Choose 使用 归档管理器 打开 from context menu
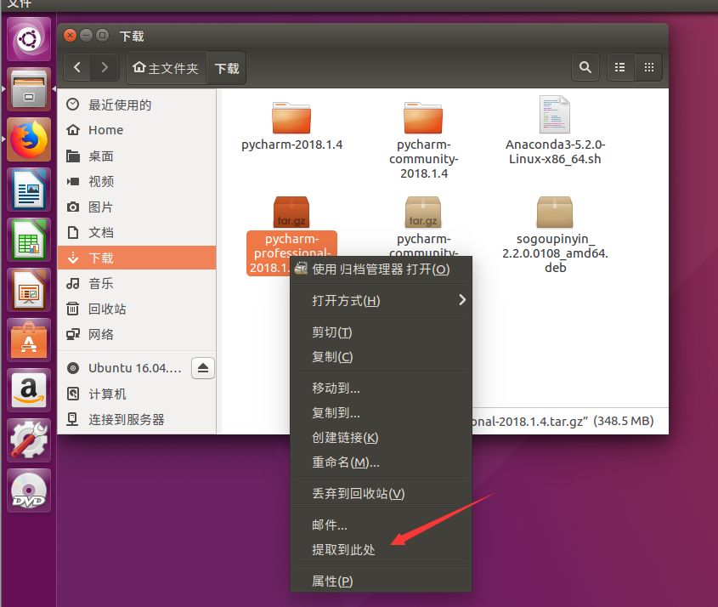Screen dimensions: 718x607 [381, 269]
